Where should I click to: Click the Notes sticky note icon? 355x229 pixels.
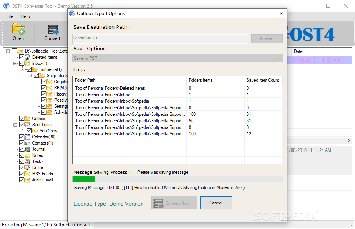click(27, 155)
